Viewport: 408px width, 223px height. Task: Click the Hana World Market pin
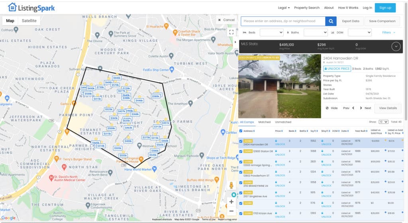point(154,169)
